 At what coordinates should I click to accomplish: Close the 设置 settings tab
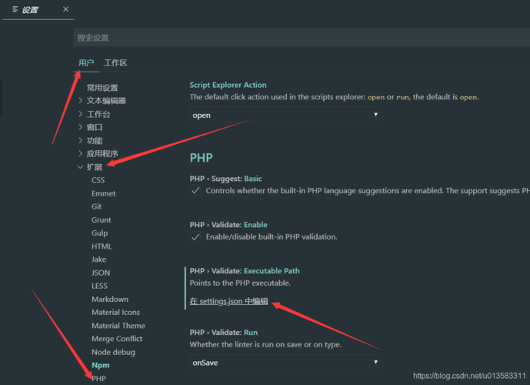point(65,9)
